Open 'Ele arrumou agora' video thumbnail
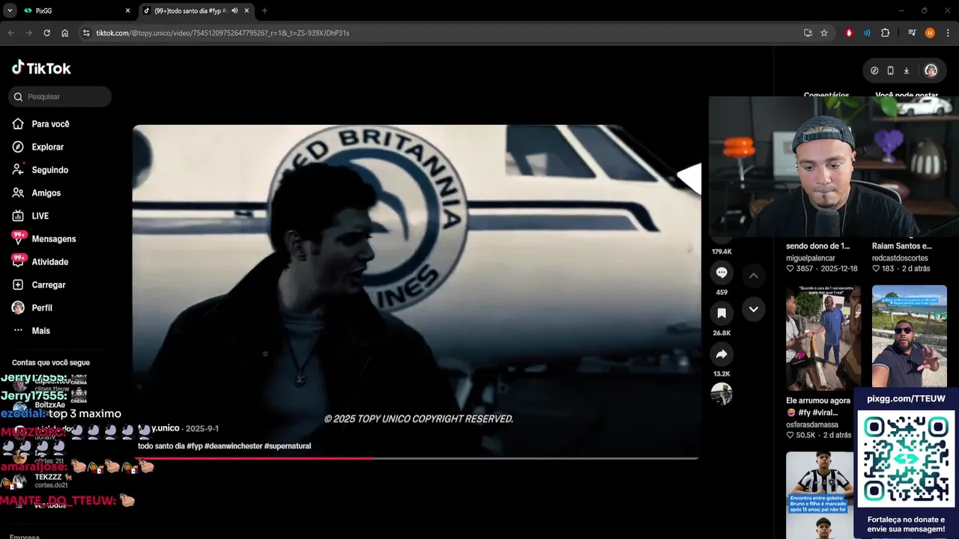This screenshot has width=959, height=539. 823,338
